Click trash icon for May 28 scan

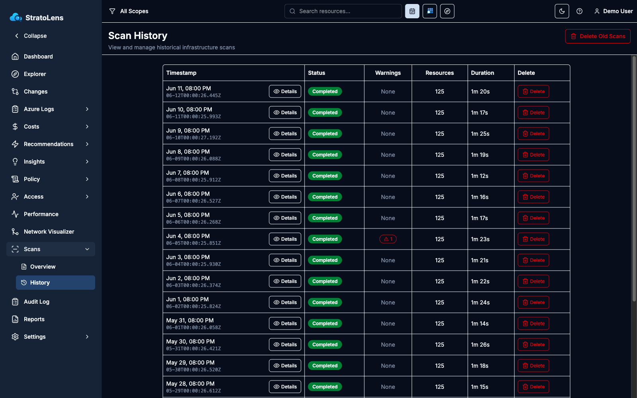[525, 387]
